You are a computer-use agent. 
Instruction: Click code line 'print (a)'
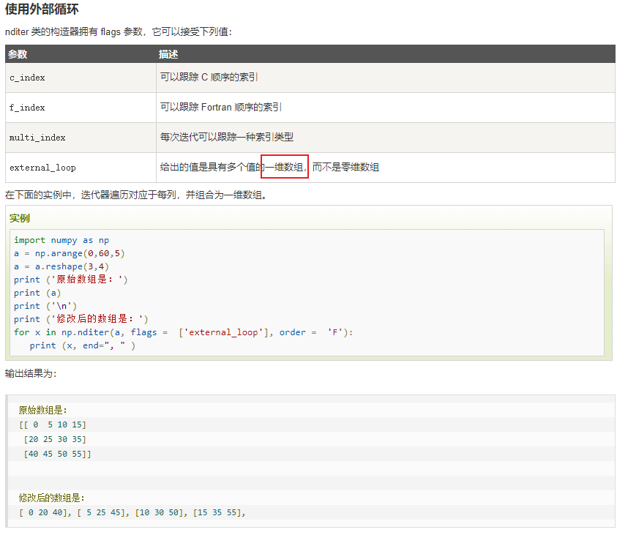pyautogui.click(x=37, y=293)
